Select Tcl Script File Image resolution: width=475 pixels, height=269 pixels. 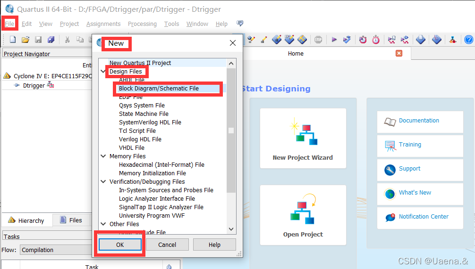[x=137, y=130]
